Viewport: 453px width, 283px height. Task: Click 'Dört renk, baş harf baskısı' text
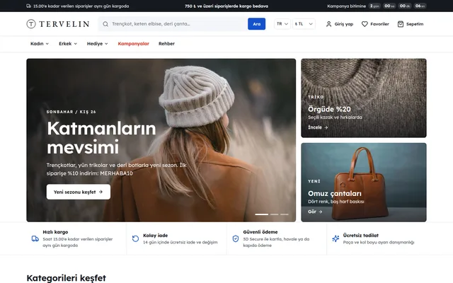pyautogui.click(x=336, y=202)
